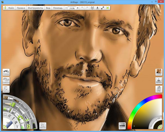Open the canvas positioner control
165x132 pixels.
[92, 8]
